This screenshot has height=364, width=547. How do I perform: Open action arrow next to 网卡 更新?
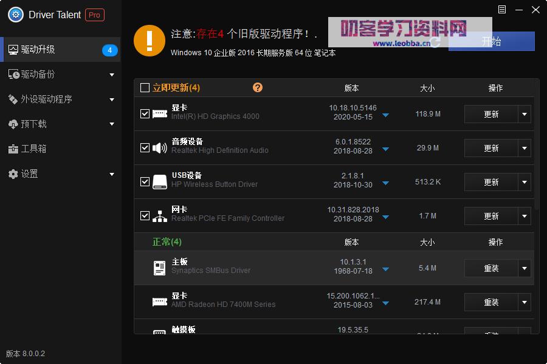pyautogui.click(x=525, y=217)
